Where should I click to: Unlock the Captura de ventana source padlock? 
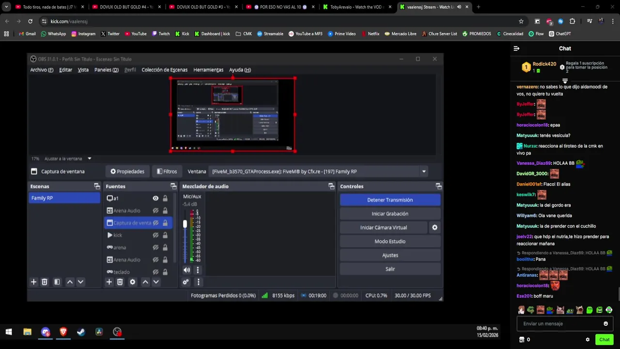165,223
